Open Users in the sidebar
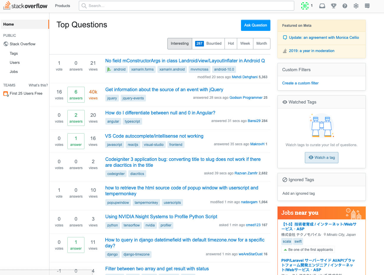The image size is (384, 275). [x=14, y=63]
